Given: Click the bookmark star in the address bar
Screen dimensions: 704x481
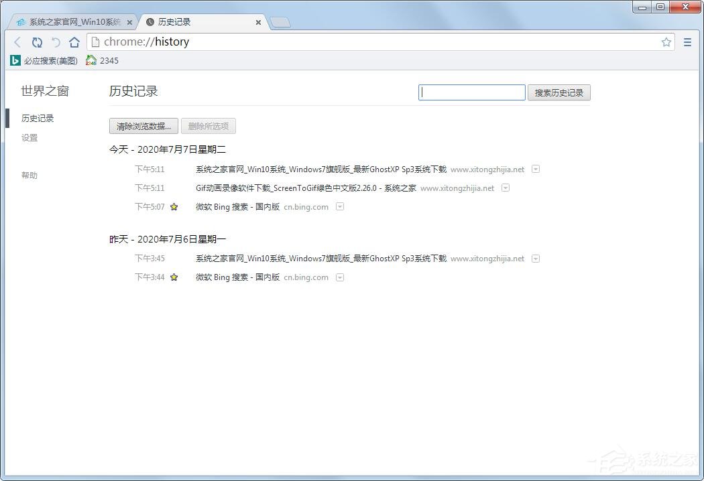Looking at the screenshot, I should point(666,42).
